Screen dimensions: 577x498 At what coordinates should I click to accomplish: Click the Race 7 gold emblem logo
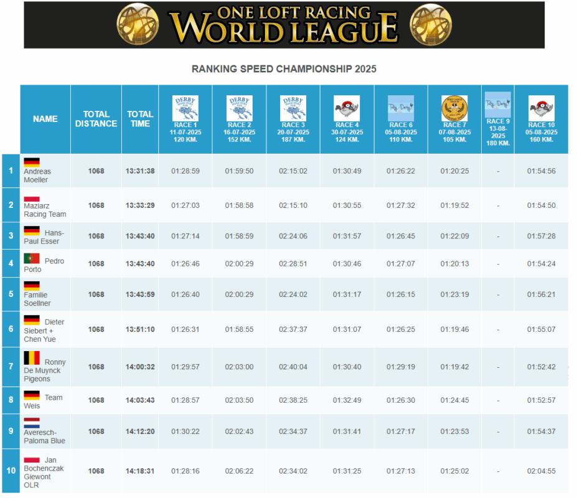pyautogui.click(x=454, y=108)
